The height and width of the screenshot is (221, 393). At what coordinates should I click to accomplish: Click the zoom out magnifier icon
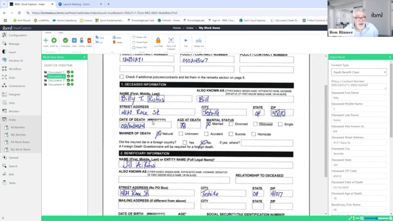[x=362, y=219]
